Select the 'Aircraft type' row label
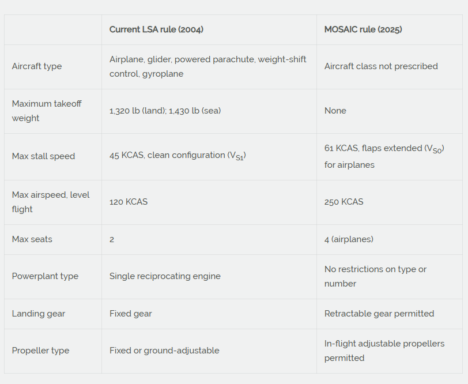 (x=37, y=66)
